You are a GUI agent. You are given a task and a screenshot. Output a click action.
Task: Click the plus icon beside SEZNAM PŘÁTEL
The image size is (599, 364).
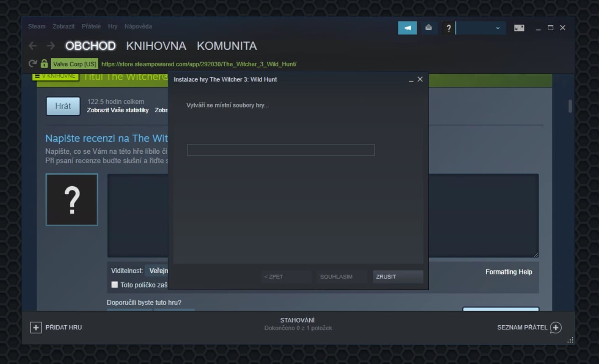[556, 327]
